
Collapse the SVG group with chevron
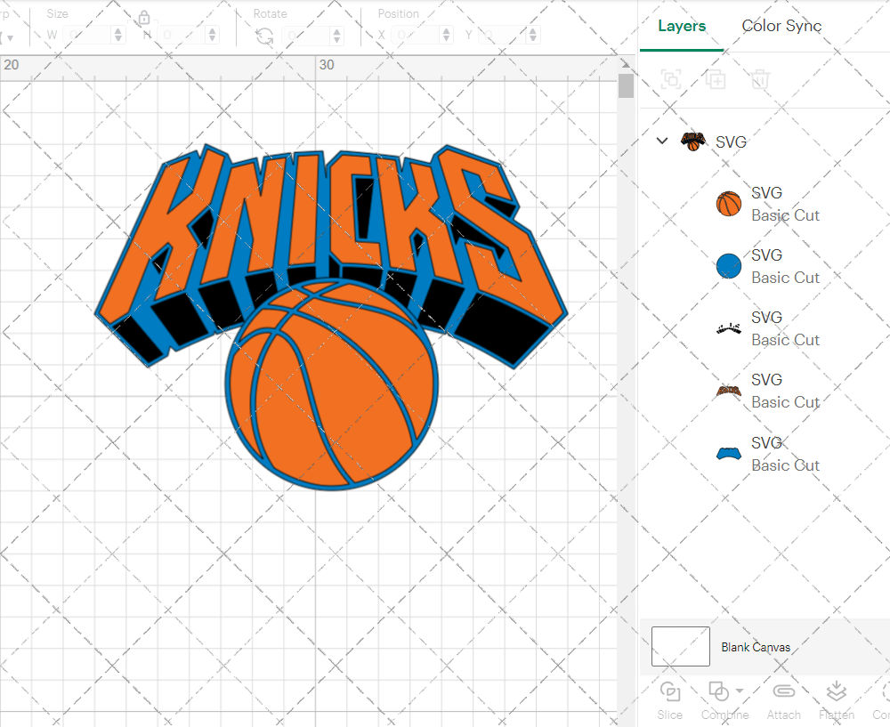pyautogui.click(x=662, y=141)
